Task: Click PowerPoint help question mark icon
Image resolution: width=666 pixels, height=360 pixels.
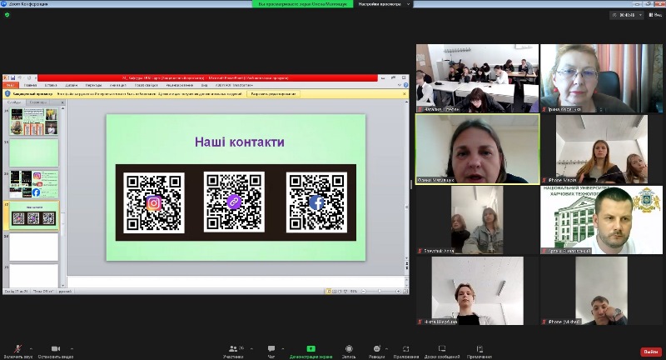Action: pyautogui.click(x=405, y=85)
